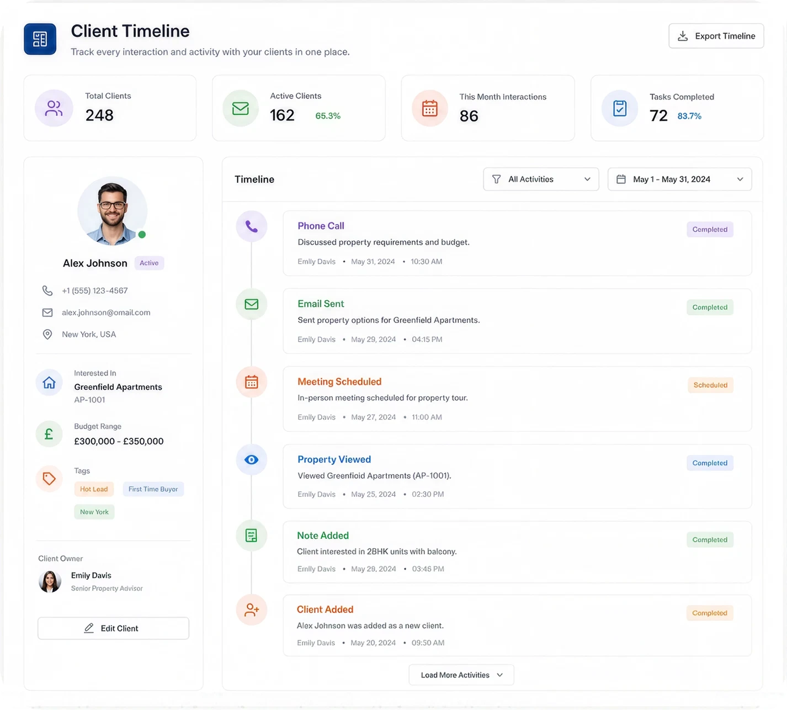The image size is (787, 710).
Task: Click Export Timeline button
Action: coord(716,36)
